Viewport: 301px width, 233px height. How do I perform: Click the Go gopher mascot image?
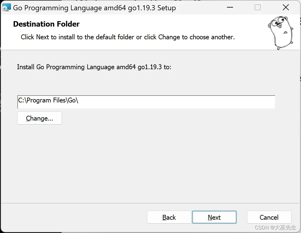coord(280,33)
